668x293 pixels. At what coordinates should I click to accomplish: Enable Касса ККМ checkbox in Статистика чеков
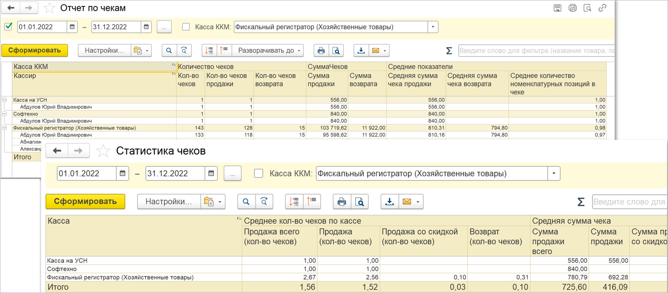[259, 173]
